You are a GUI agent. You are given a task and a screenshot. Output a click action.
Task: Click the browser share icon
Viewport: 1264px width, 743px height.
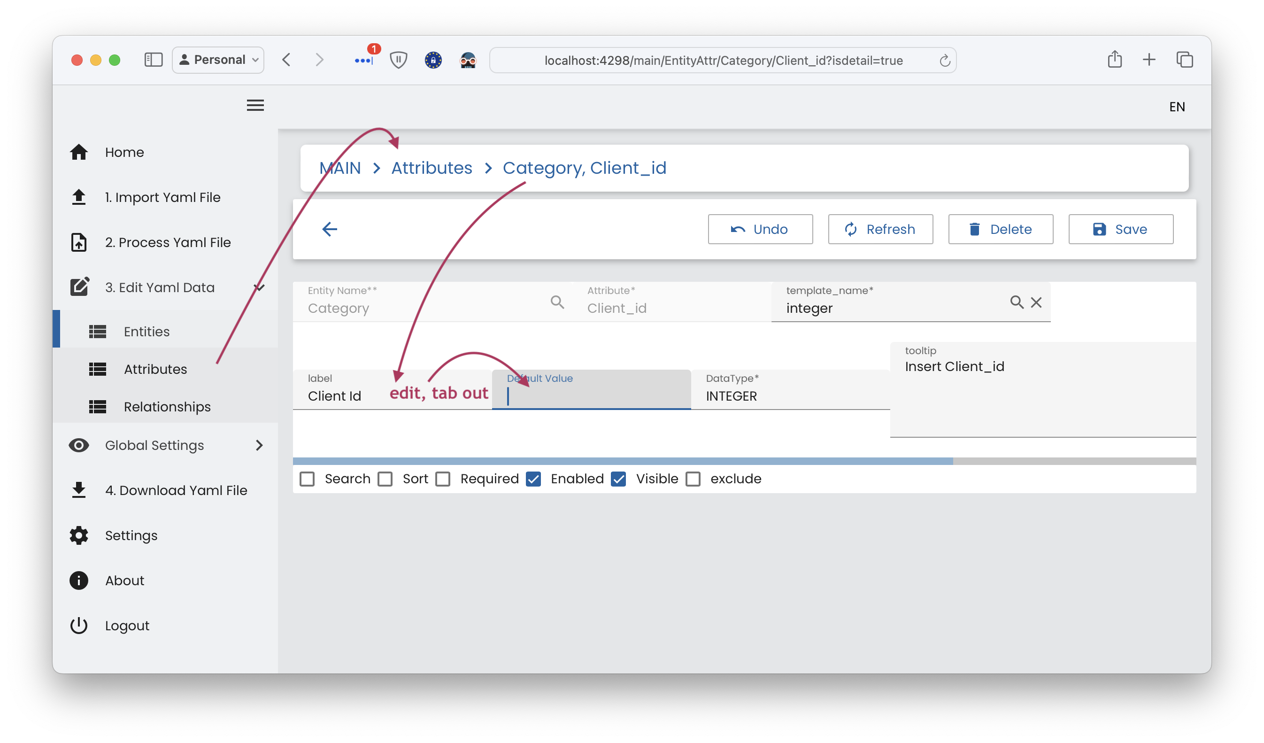(x=1115, y=59)
